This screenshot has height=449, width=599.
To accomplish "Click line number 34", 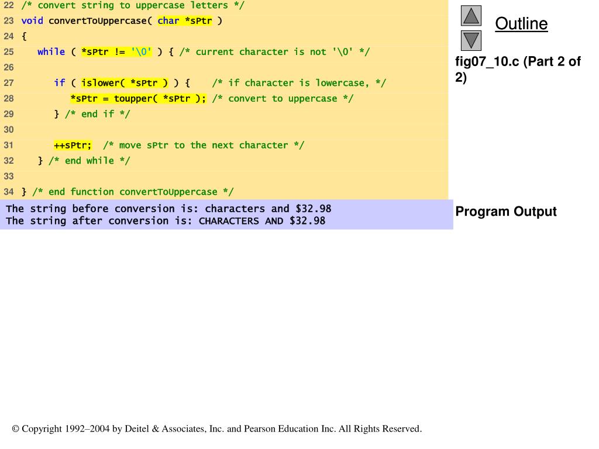I will [x=8, y=192].
